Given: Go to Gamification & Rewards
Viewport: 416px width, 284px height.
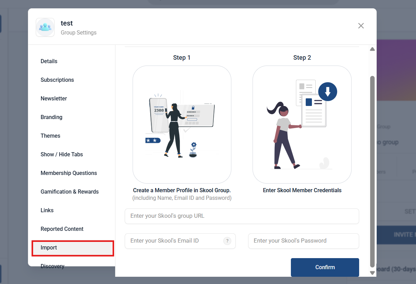Looking at the screenshot, I should [x=70, y=192].
